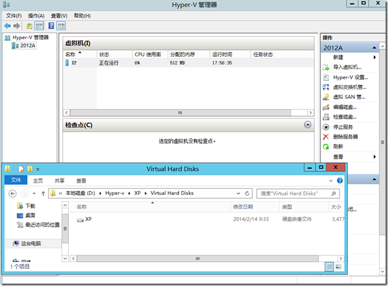Click the 检查磁盘 inspect disk icon

pos(326,117)
